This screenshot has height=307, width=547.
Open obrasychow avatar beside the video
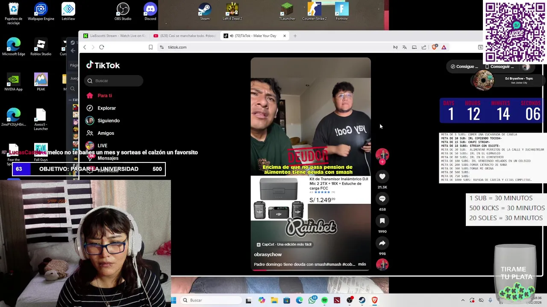point(382,154)
